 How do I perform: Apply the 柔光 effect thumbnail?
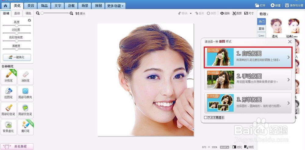276,26
